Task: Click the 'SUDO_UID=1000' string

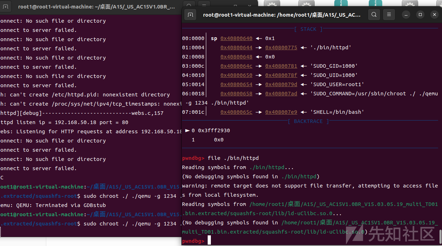Action: click(334, 75)
